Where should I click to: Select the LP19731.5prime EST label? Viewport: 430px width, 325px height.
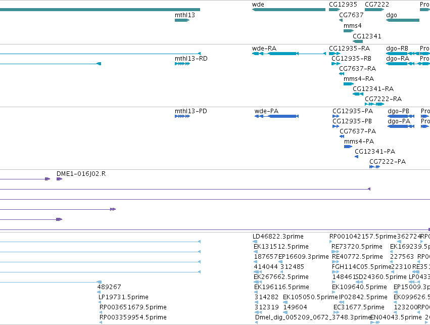pyautogui.click(x=123, y=297)
